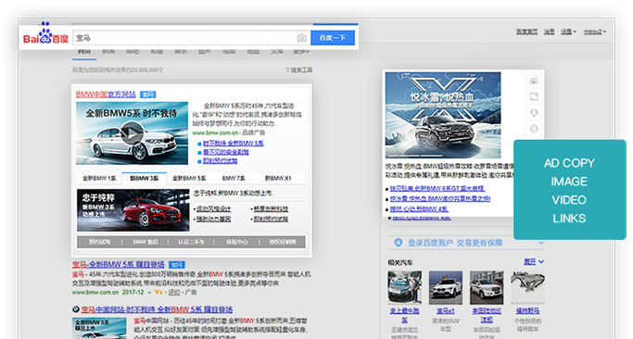
Task: Open the BMW中国官方网站 title link
Action: click(x=106, y=94)
